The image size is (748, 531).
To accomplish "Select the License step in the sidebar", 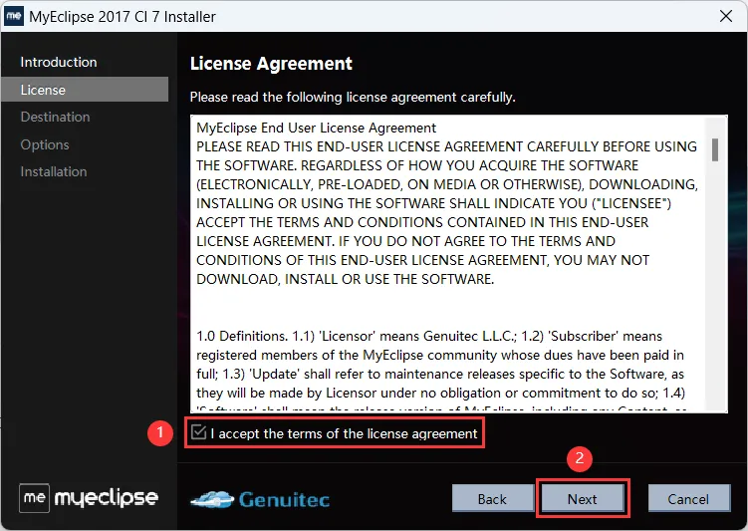I will pyautogui.click(x=85, y=90).
